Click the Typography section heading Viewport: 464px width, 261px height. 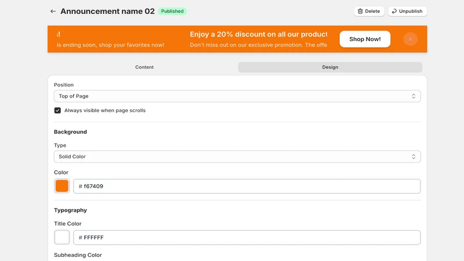pyautogui.click(x=70, y=210)
